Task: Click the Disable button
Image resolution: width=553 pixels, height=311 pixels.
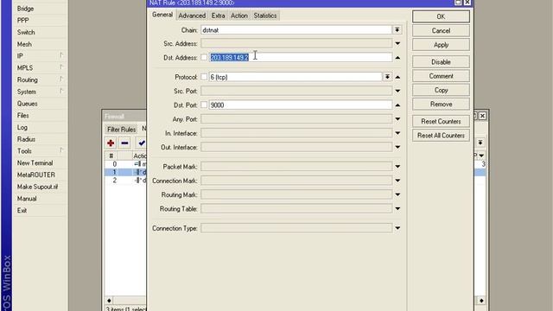Action: (441, 61)
